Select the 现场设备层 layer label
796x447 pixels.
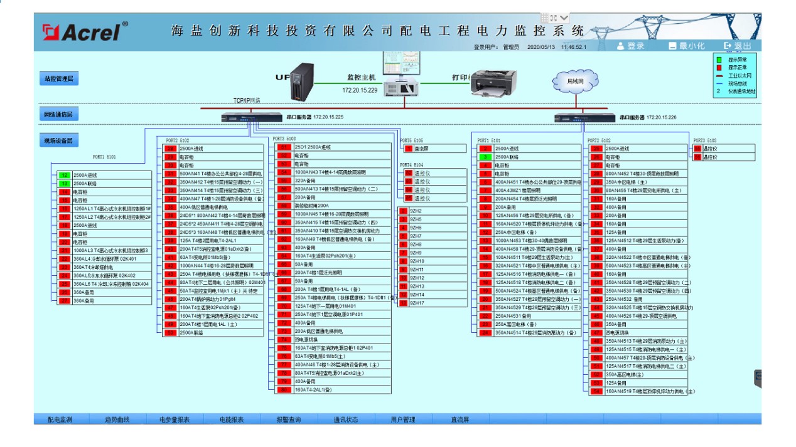coord(58,140)
